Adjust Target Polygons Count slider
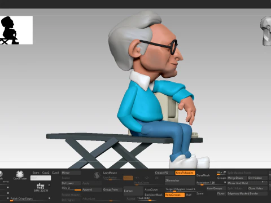Viewport: 271px width, 203px height. click(180, 189)
